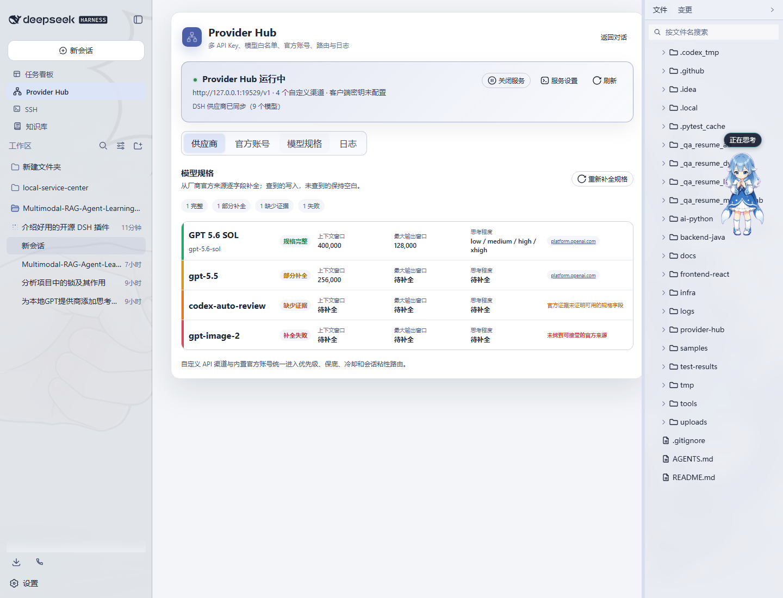783x598 pixels.
Task: Select the highlighted 新会话 conversation in workspace list
Action: click(x=76, y=246)
